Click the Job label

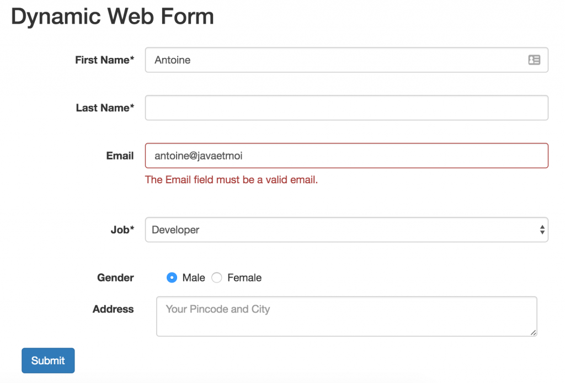click(122, 230)
